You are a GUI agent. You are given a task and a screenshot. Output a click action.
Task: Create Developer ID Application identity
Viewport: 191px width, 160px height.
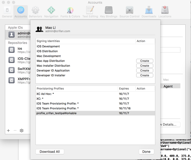coord(145,71)
